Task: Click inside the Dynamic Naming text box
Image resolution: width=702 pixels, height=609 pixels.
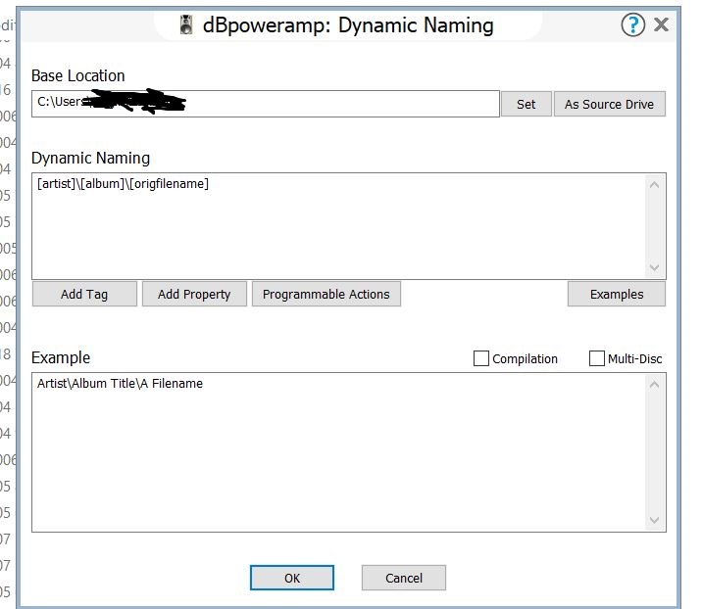Action: [338, 225]
